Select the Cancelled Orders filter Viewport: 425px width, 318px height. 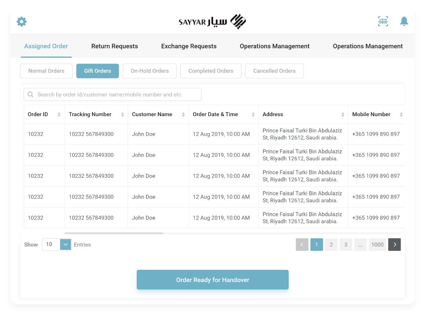(x=274, y=71)
